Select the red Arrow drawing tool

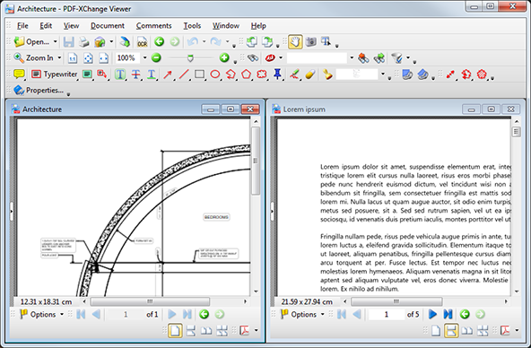tap(168, 74)
